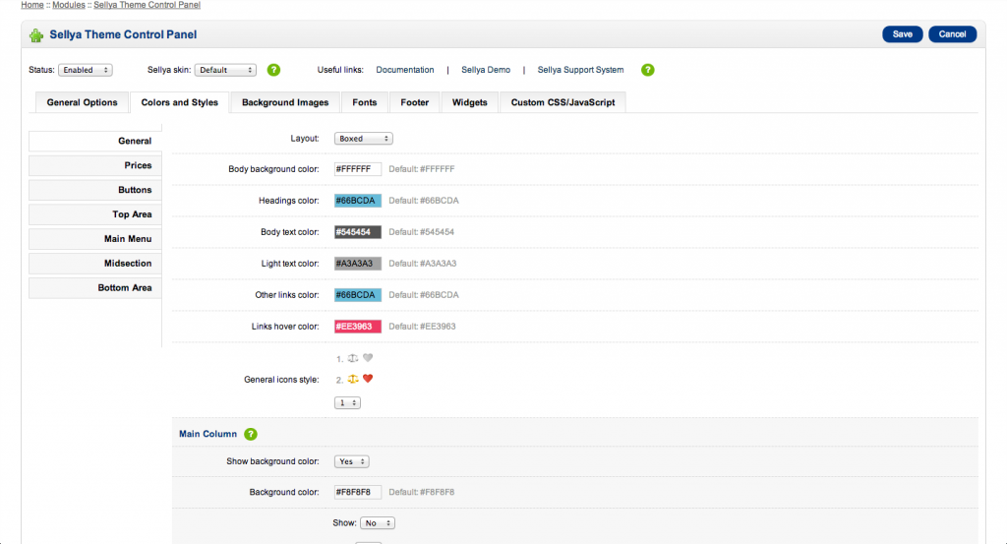
Task: Click the gray heart icon in style 1
Action: (x=368, y=358)
